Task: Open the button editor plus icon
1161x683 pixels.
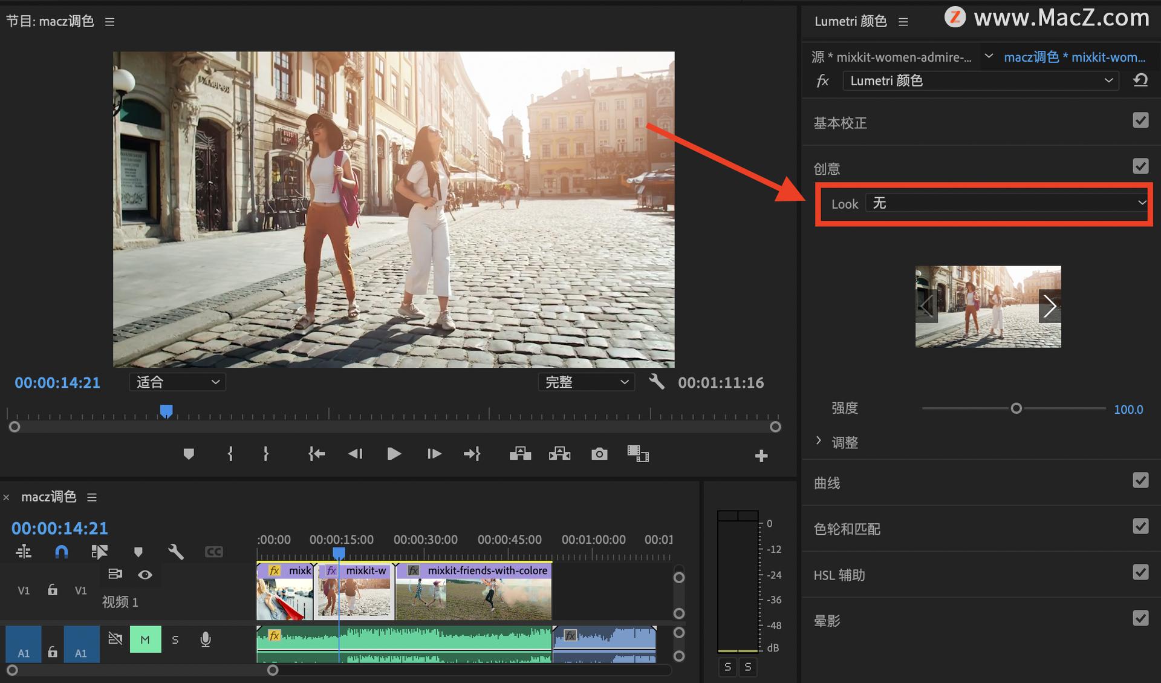Action: click(x=761, y=456)
